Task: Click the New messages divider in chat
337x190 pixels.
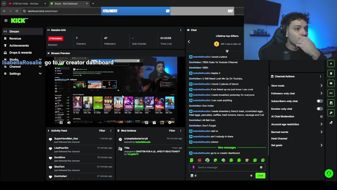Action: [227, 148]
